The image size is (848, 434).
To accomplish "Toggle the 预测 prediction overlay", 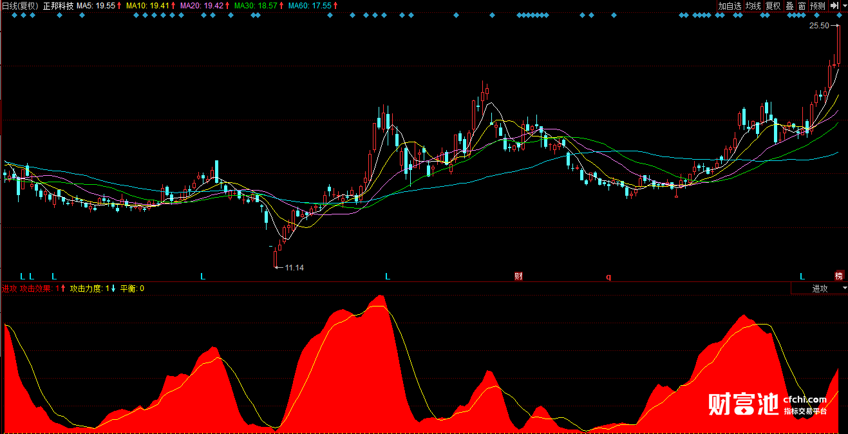I will pyautogui.click(x=817, y=6).
